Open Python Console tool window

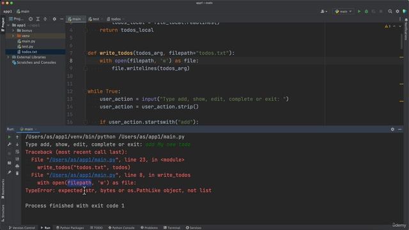tap(121, 227)
